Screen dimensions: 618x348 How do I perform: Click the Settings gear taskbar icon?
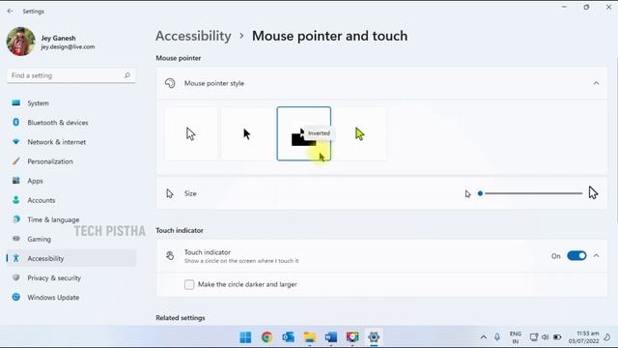[374, 337]
